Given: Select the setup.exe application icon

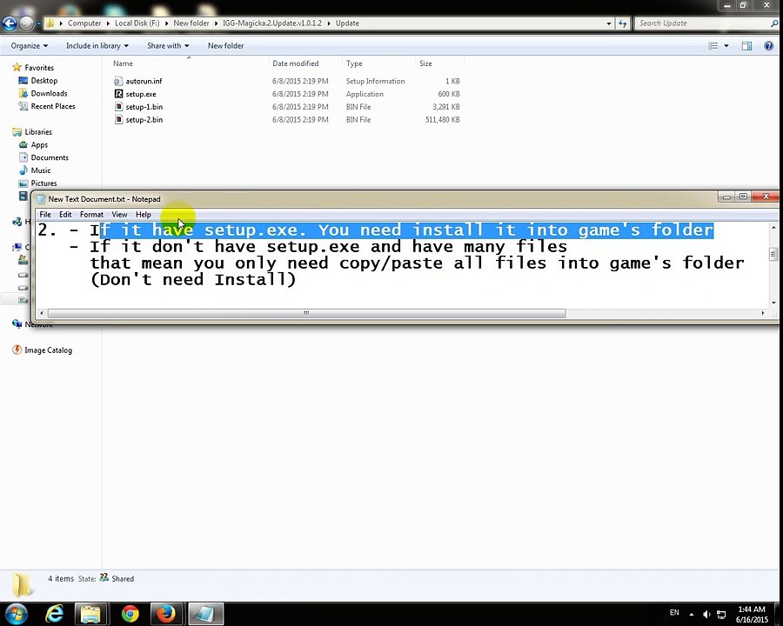Looking at the screenshot, I should coord(118,94).
